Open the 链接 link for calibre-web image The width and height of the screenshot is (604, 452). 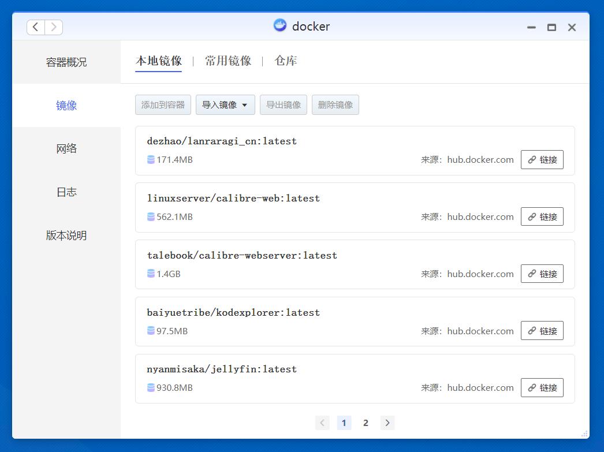pos(542,216)
